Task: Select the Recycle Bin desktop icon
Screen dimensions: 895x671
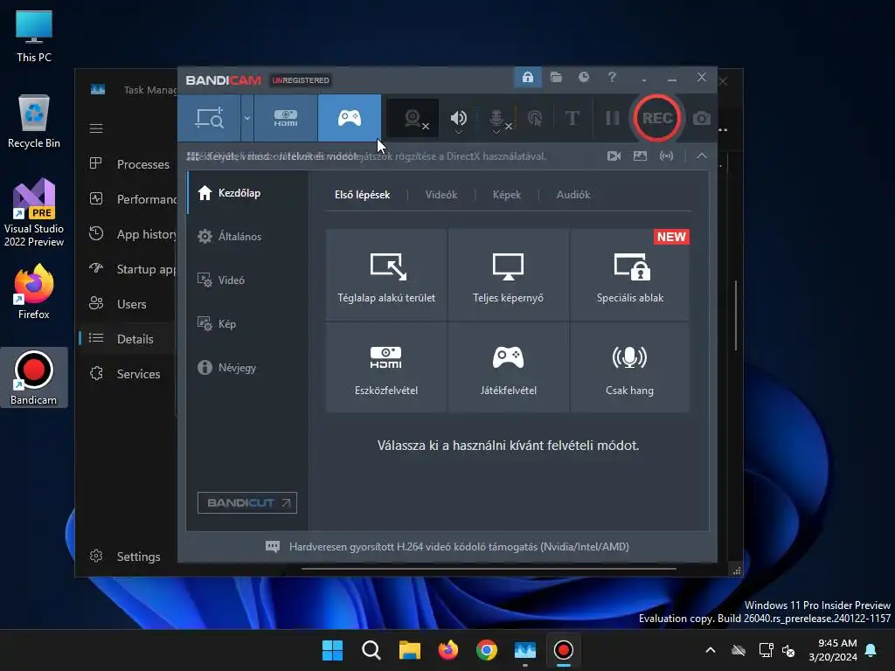Action: 34,121
